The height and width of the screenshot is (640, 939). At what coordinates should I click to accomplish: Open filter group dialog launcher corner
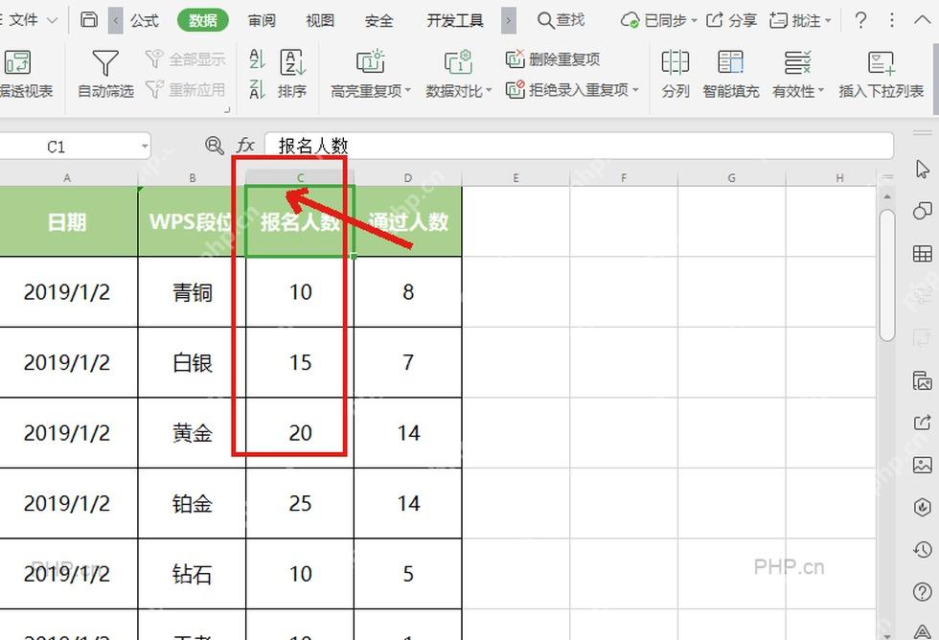click(x=227, y=110)
